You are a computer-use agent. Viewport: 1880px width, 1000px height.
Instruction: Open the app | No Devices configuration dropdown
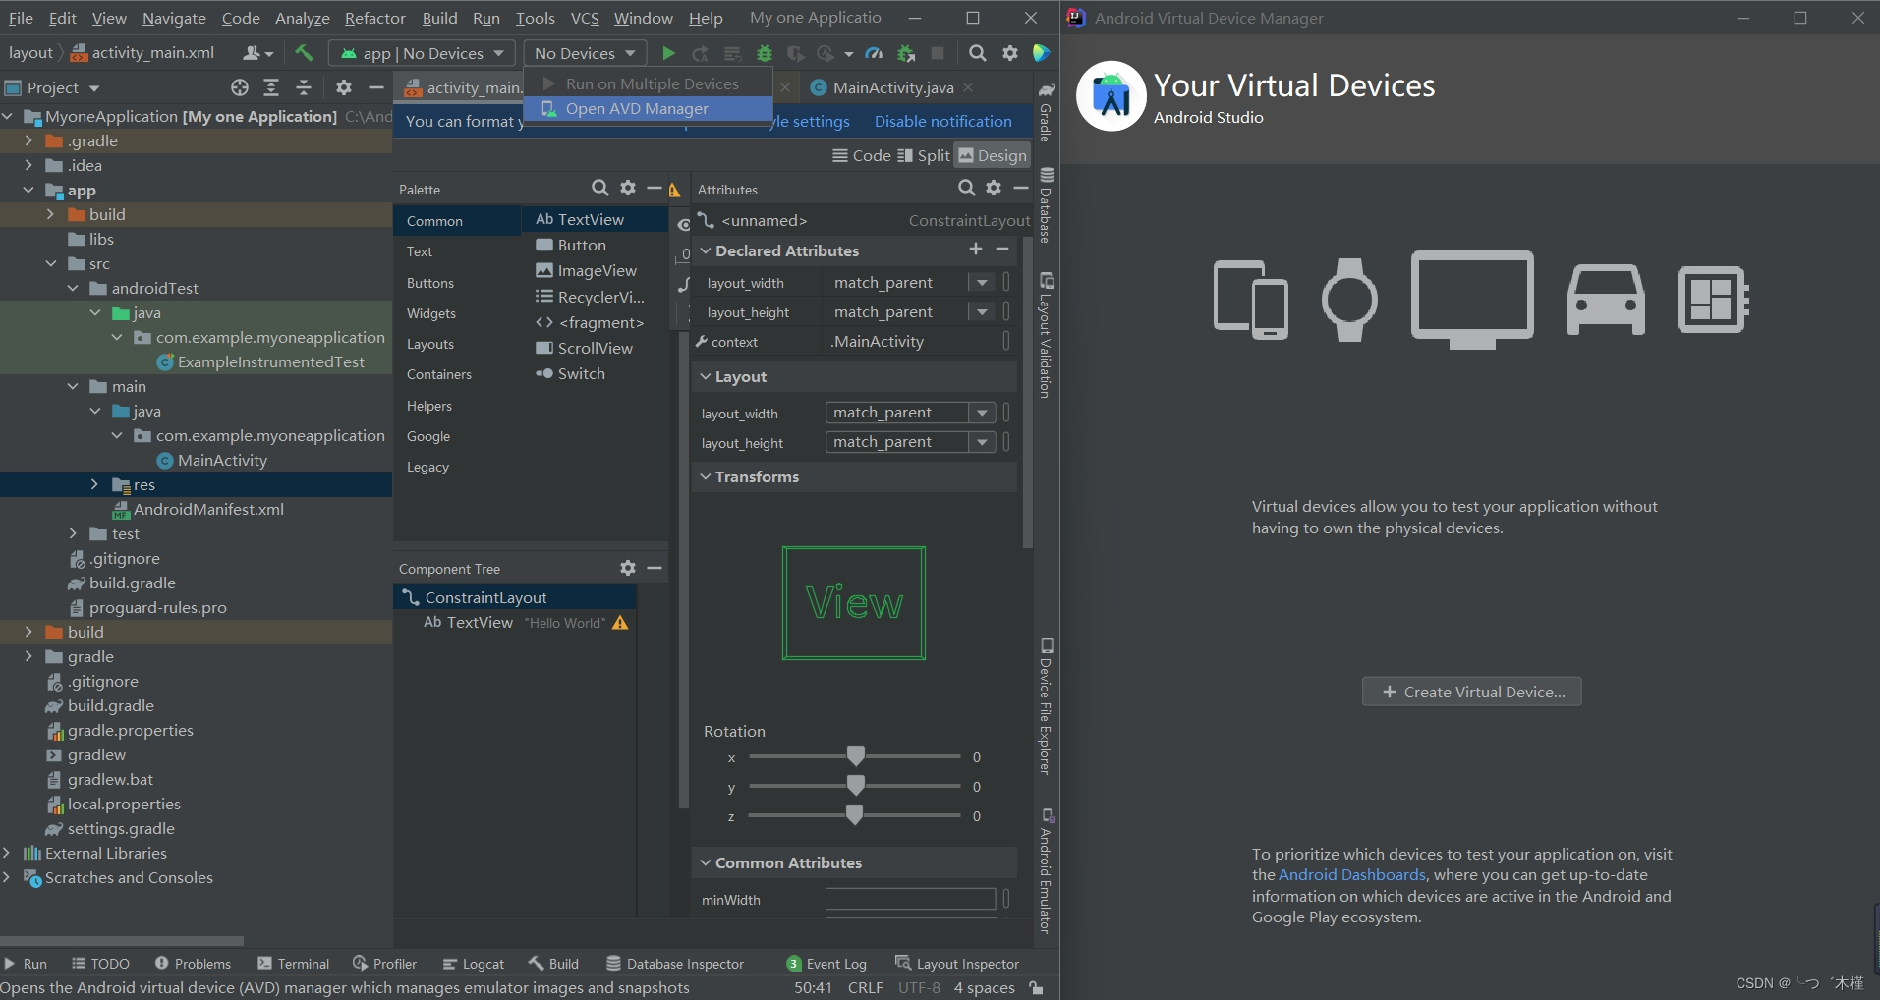click(x=421, y=53)
